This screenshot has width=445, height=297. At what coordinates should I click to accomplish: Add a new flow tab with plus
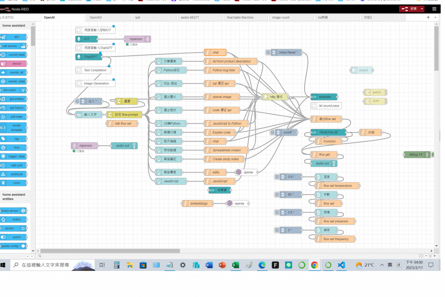pyautogui.click(x=428, y=17)
